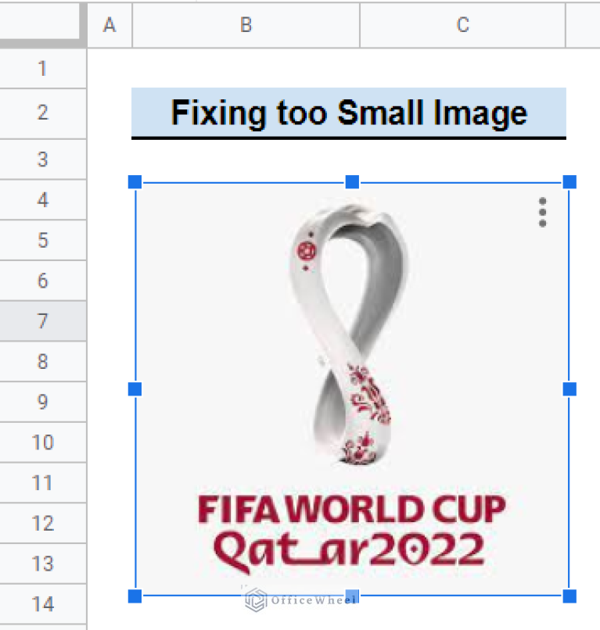Screen dimensions: 600x630
Task: Select column C header
Action: [462, 25]
